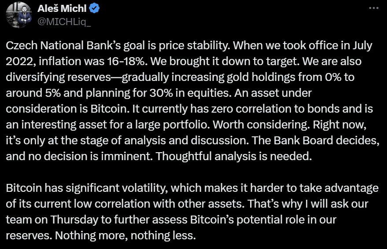Click the second paragraph about Bitcoin volatility
The height and width of the screenshot is (249, 387).
pyautogui.click(x=192, y=212)
